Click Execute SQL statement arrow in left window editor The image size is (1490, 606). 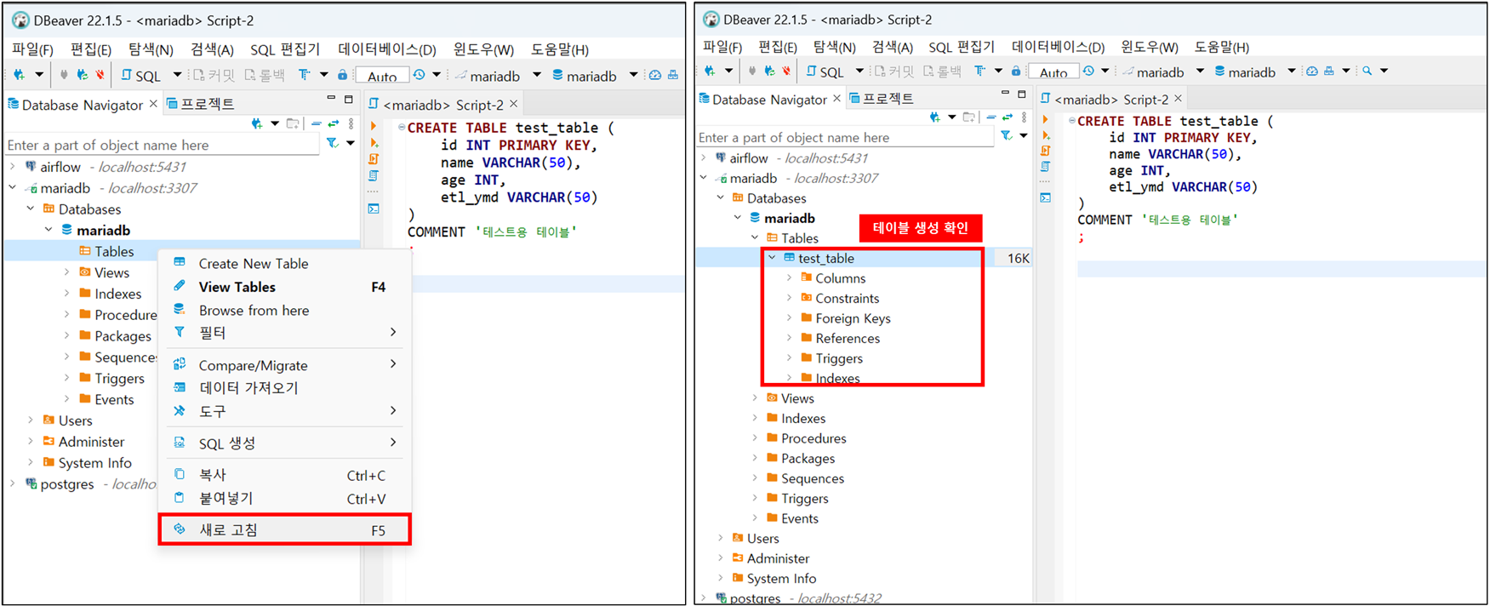[374, 127]
